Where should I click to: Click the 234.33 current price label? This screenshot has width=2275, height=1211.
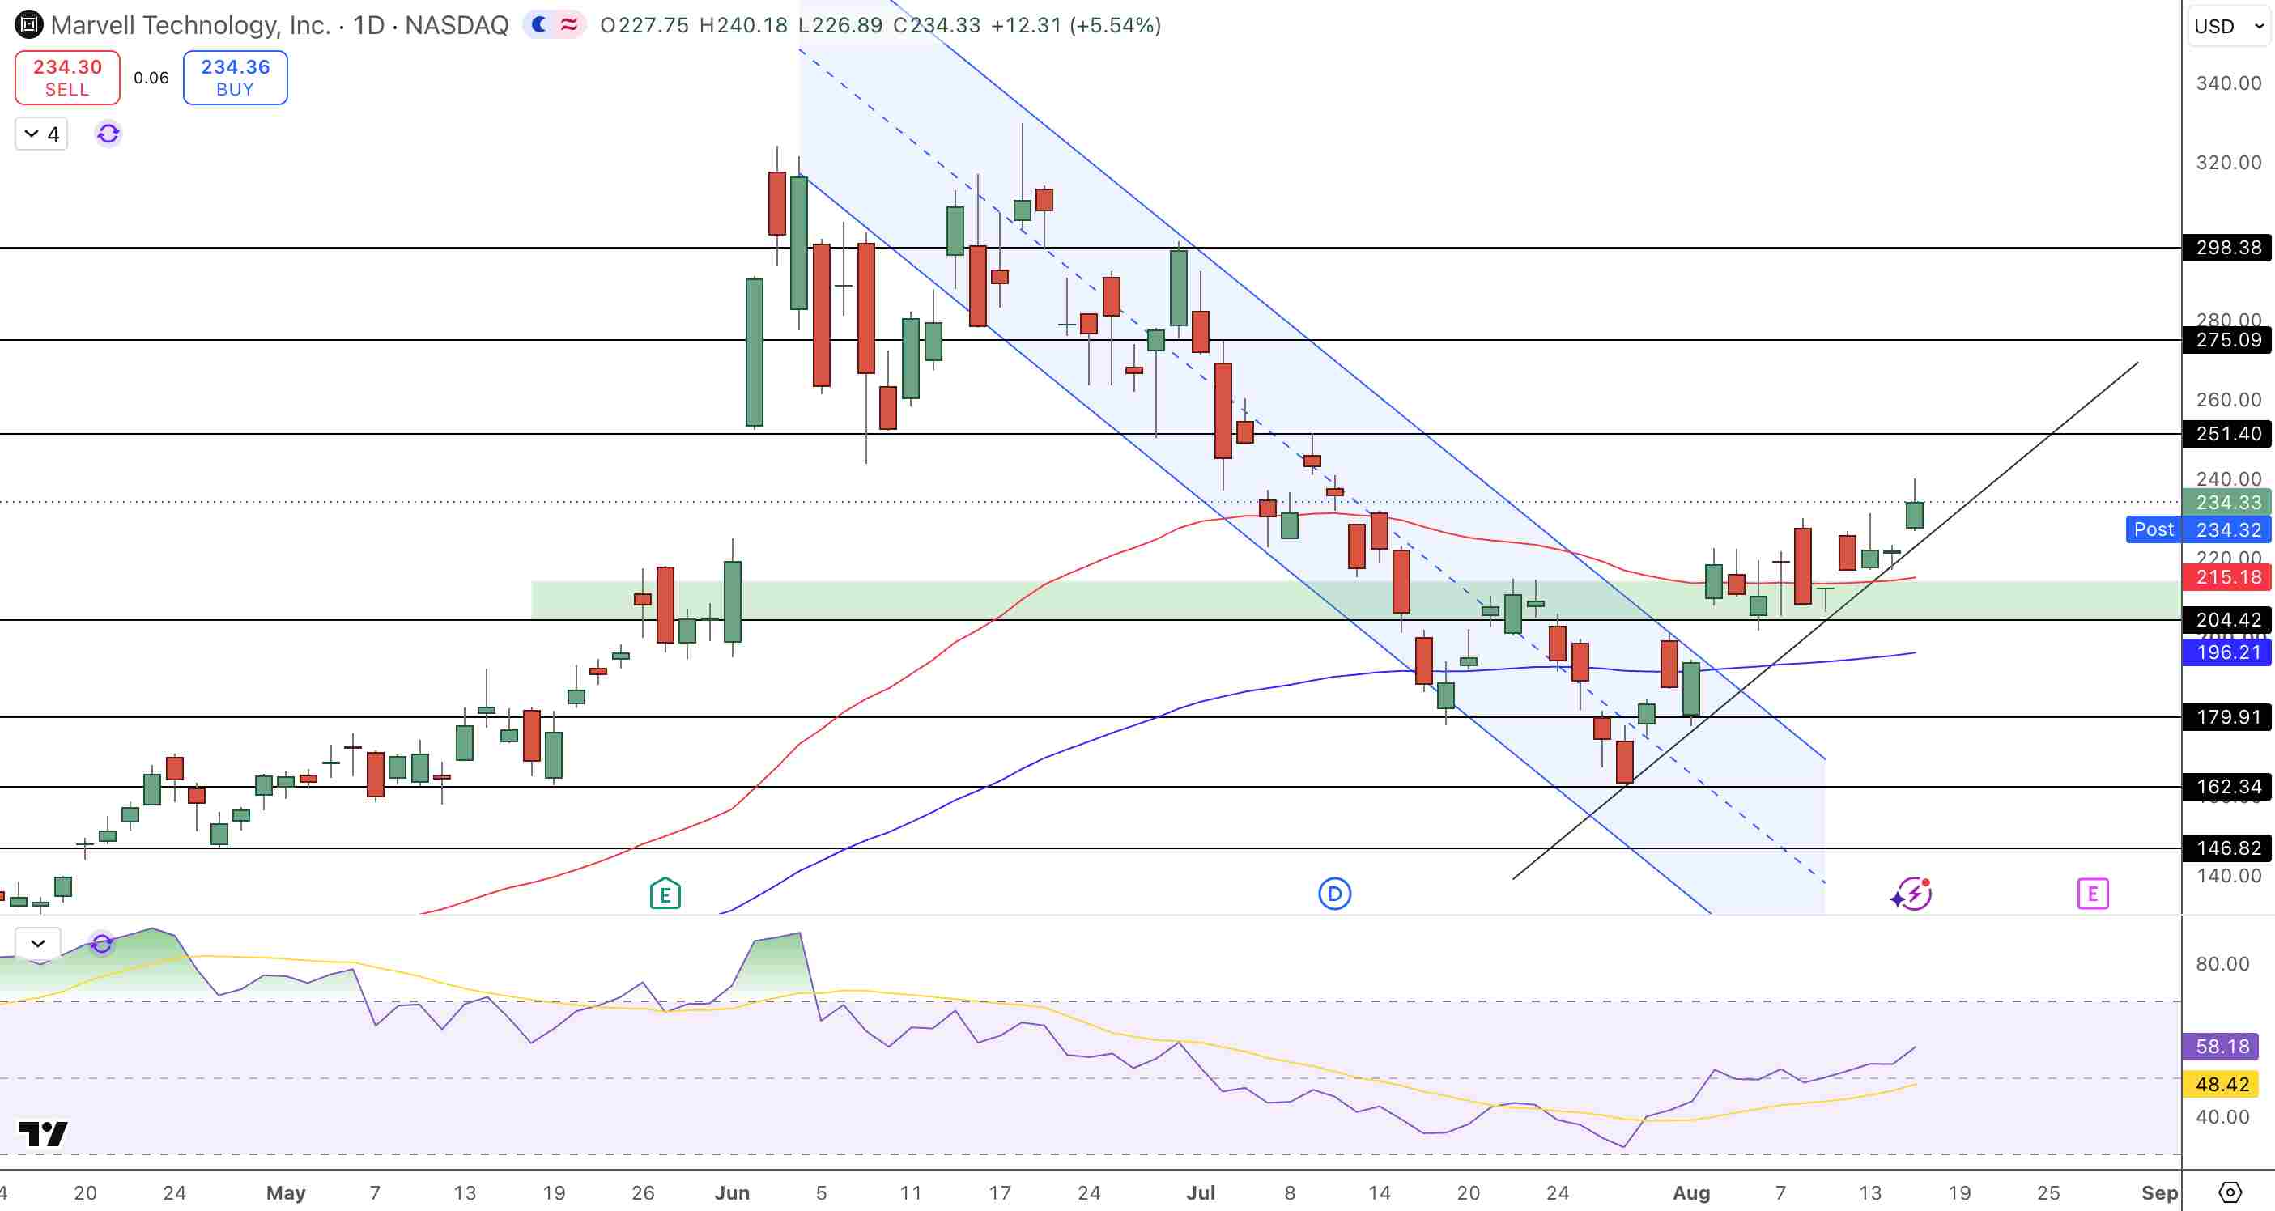tap(2227, 503)
